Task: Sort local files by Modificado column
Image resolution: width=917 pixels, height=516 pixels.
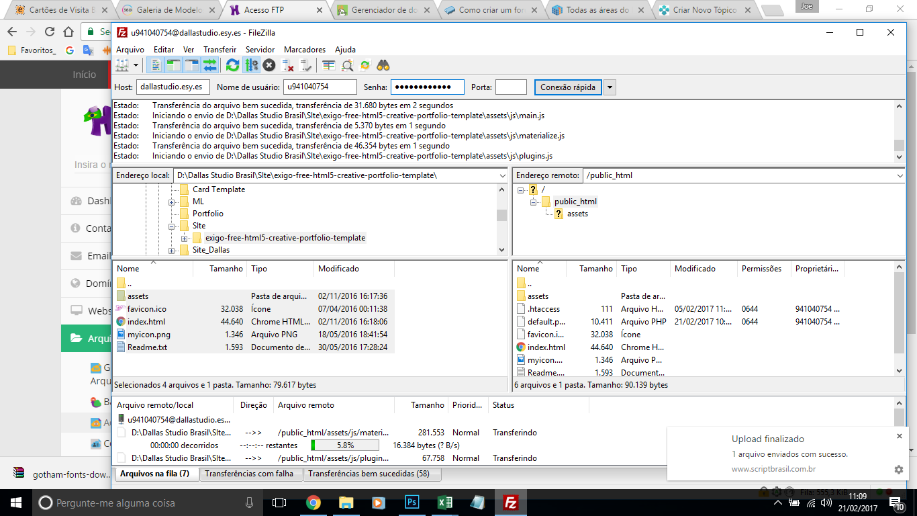Action: [354, 269]
